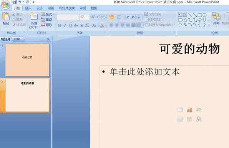Expand the undo history arrow
Image resolution: width=229 pixels, height=148 pixels.
[23, 2]
